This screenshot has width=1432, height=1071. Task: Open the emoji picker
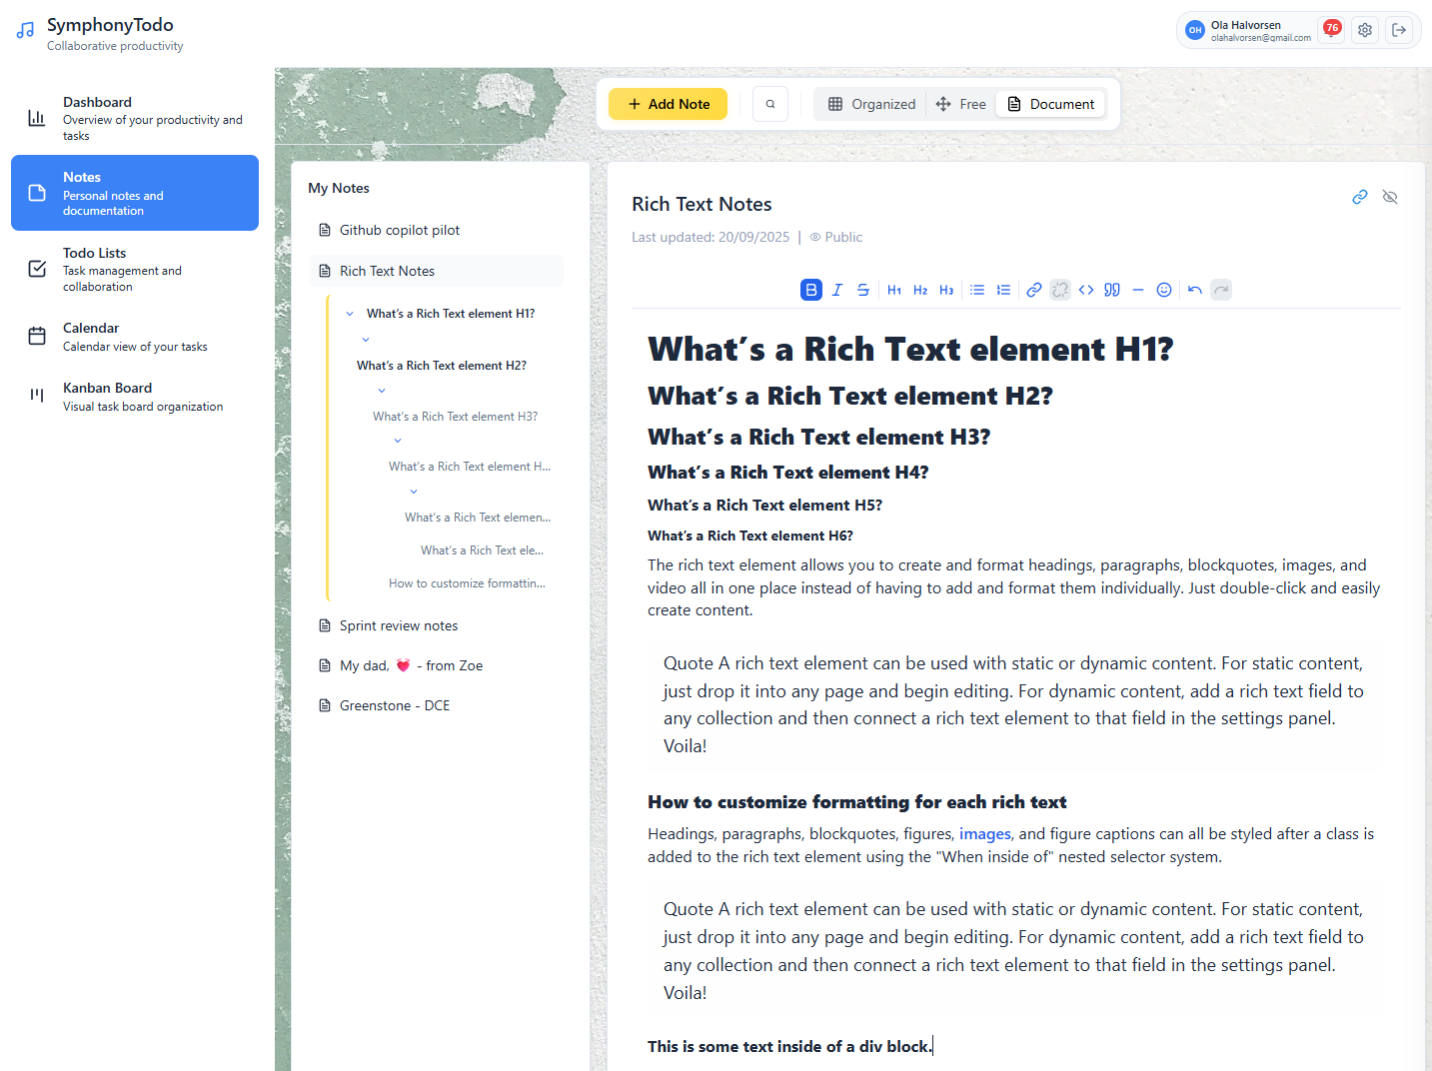click(x=1164, y=290)
